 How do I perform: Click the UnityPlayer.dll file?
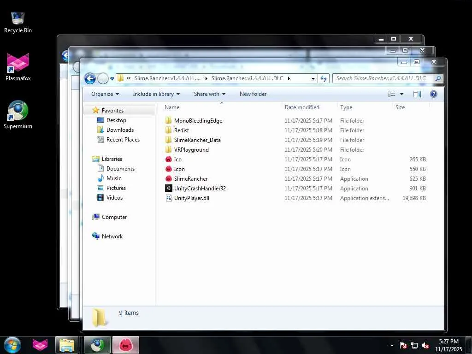point(191,198)
